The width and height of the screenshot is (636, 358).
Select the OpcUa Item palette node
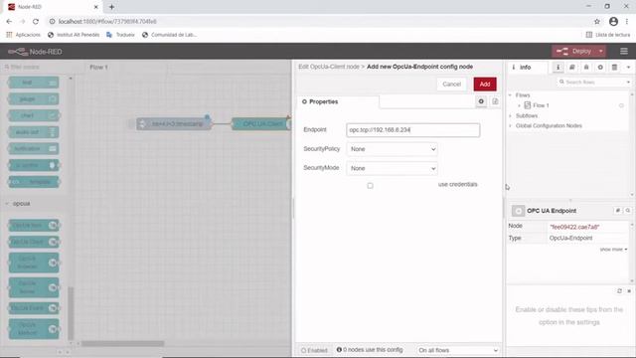click(x=34, y=225)
